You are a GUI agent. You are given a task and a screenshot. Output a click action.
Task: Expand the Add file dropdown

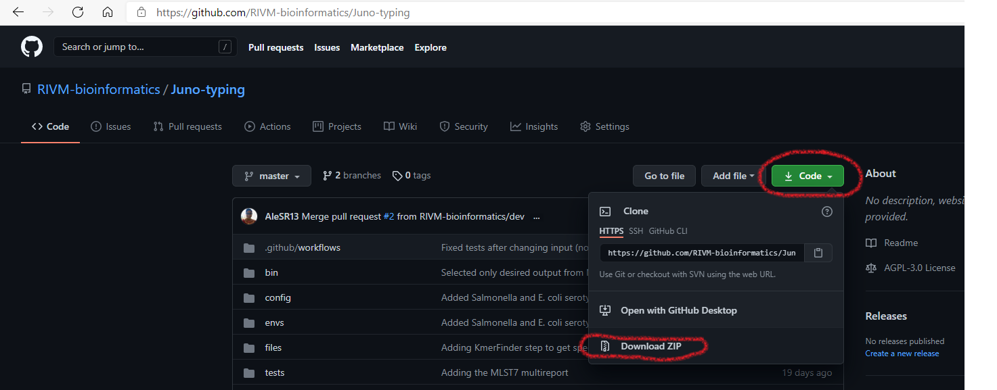coord(733,176)
